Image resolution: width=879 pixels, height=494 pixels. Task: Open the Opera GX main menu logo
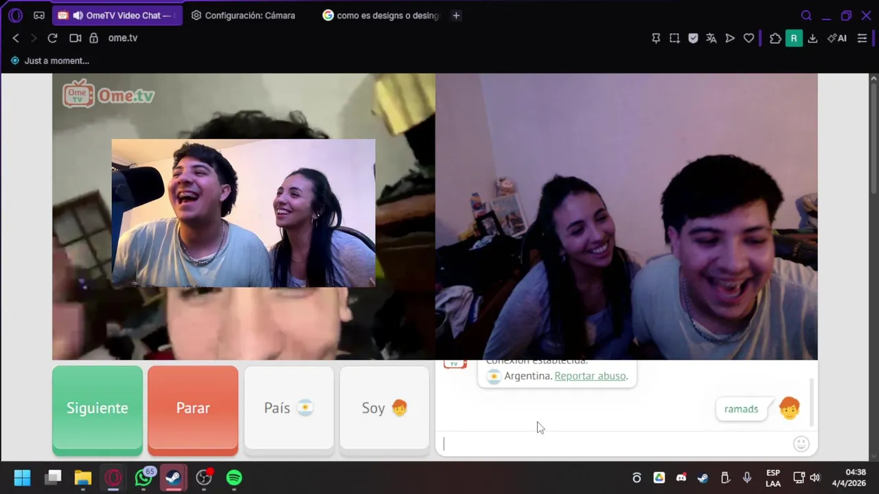tap(15, 15)
